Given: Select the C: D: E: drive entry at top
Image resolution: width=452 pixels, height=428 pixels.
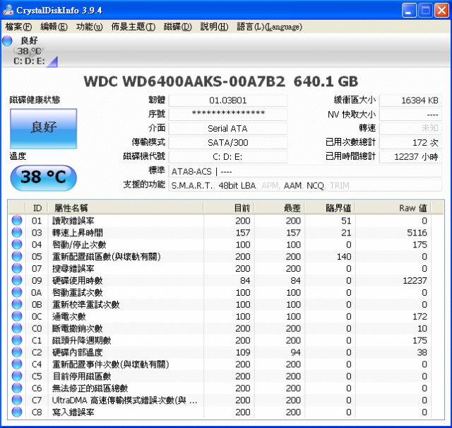Looking at the screenshot, I should click(29, 61).
